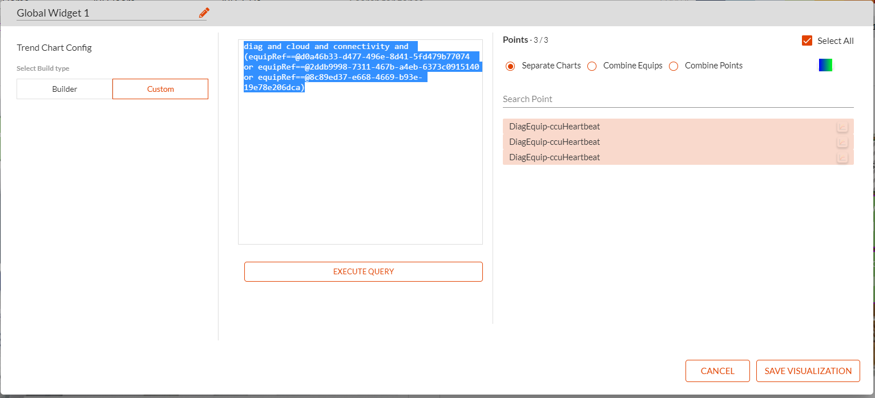Click into the custom query text area
Image resolution: width=875 pixels, height=398 pixels.
(x=360, y=142)
